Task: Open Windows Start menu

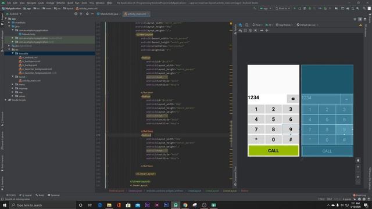Action: coord(5,205)
